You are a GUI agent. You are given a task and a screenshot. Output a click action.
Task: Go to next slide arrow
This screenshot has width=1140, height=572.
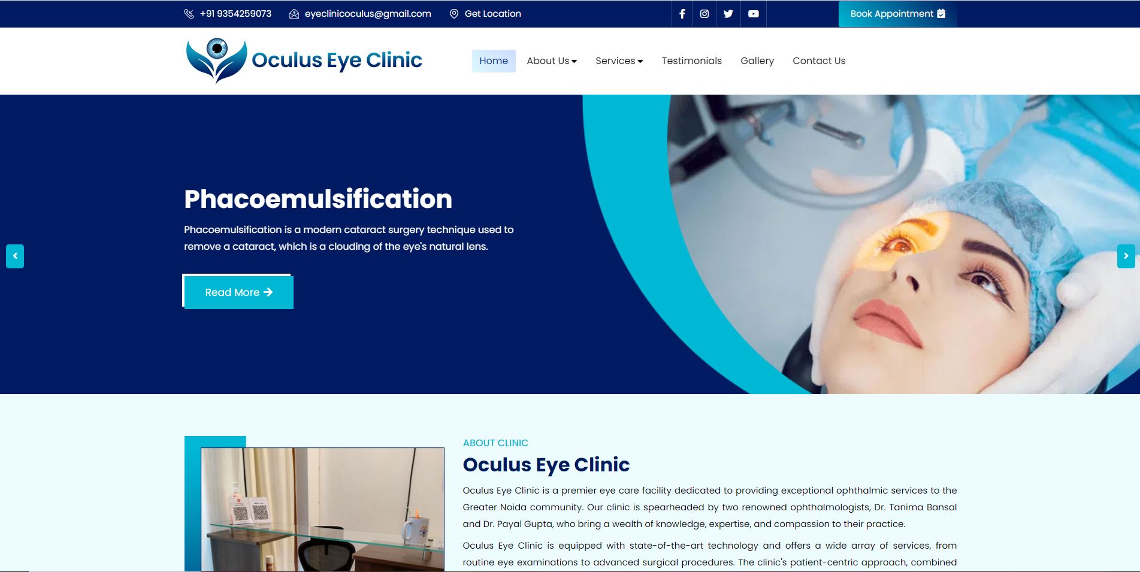pyautogui.click(x=1126, y=256)
